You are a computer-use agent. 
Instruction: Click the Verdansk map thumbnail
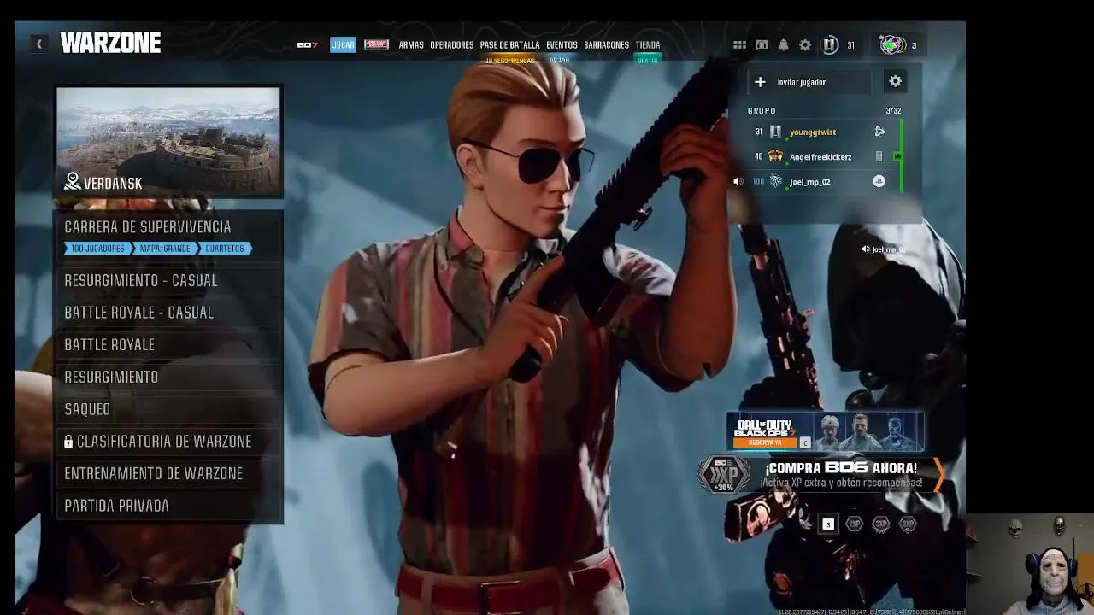coord(168,142)
